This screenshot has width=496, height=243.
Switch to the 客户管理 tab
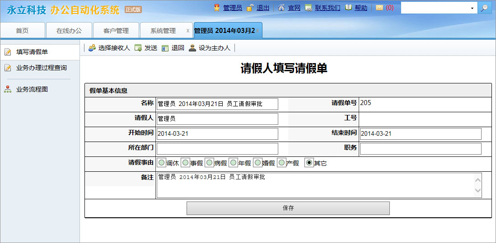pyautogui.click(x=116, y=31)
